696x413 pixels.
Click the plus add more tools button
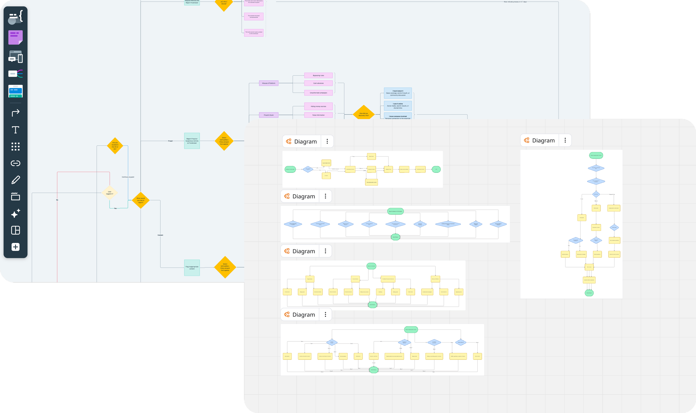point(15,247)
